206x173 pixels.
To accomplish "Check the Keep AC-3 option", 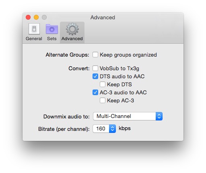I will pyautogui.click(x=103, y=100).
